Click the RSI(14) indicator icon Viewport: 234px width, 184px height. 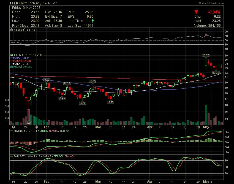[11, 29]
